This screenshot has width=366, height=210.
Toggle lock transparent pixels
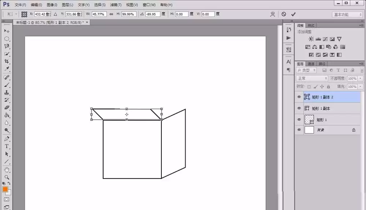coord(309,87)
